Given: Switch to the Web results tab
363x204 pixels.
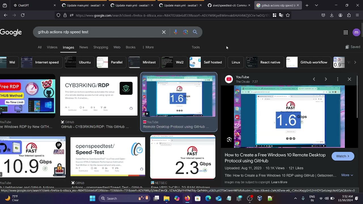Looking at the screenshot, I should [117, 47].
